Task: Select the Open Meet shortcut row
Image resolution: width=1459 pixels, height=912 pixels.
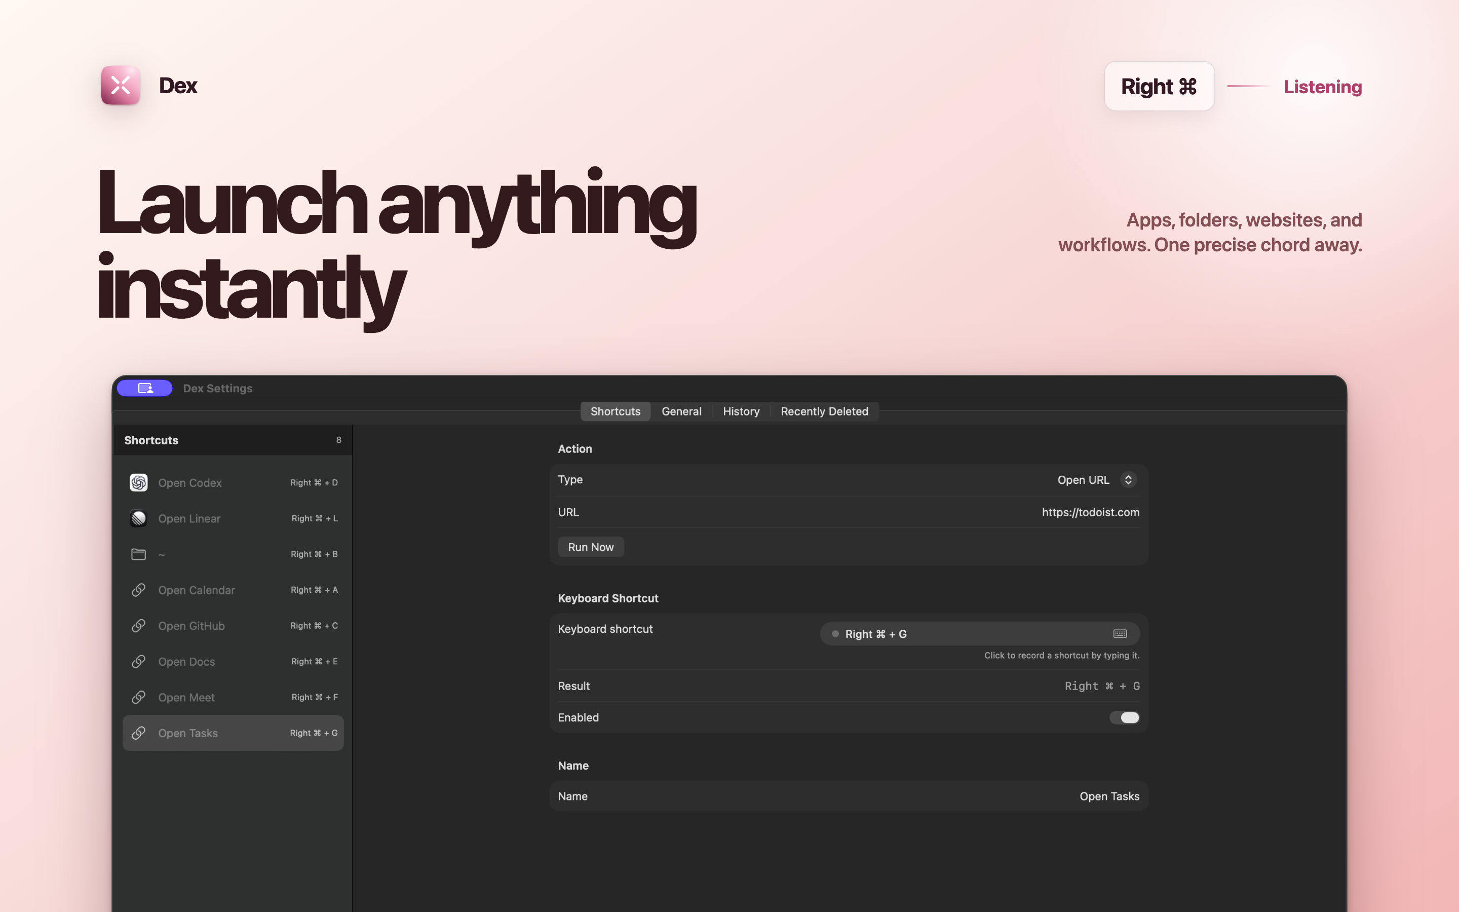Action: (234, 697)
